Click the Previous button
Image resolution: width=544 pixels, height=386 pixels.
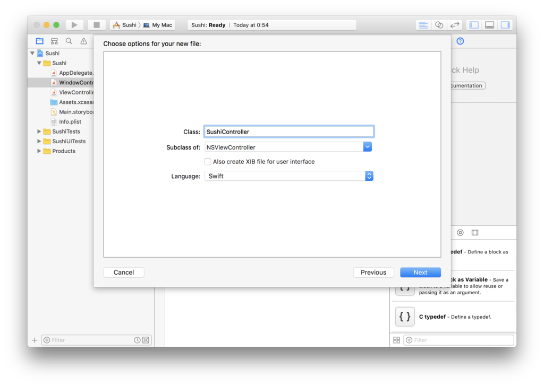point(373,273)
